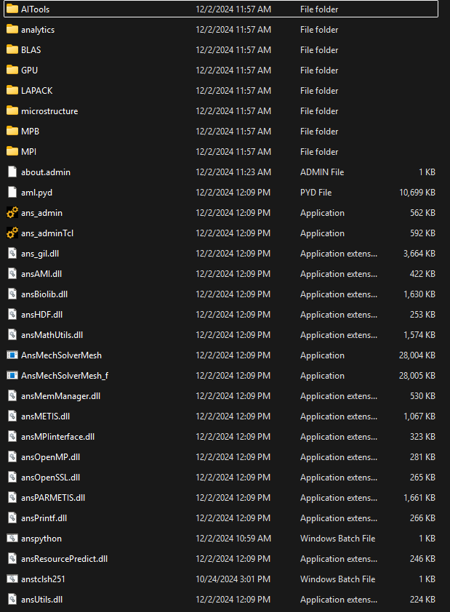The image size is (450, 612).
Task: Click the 224 KB size value
Action: [422, 599]
